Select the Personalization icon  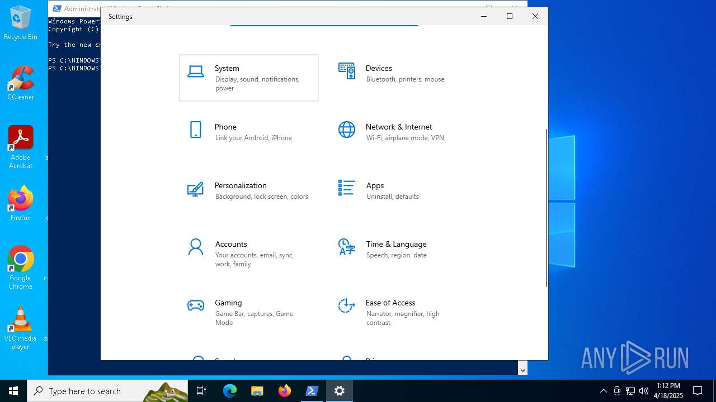(196, 189)
